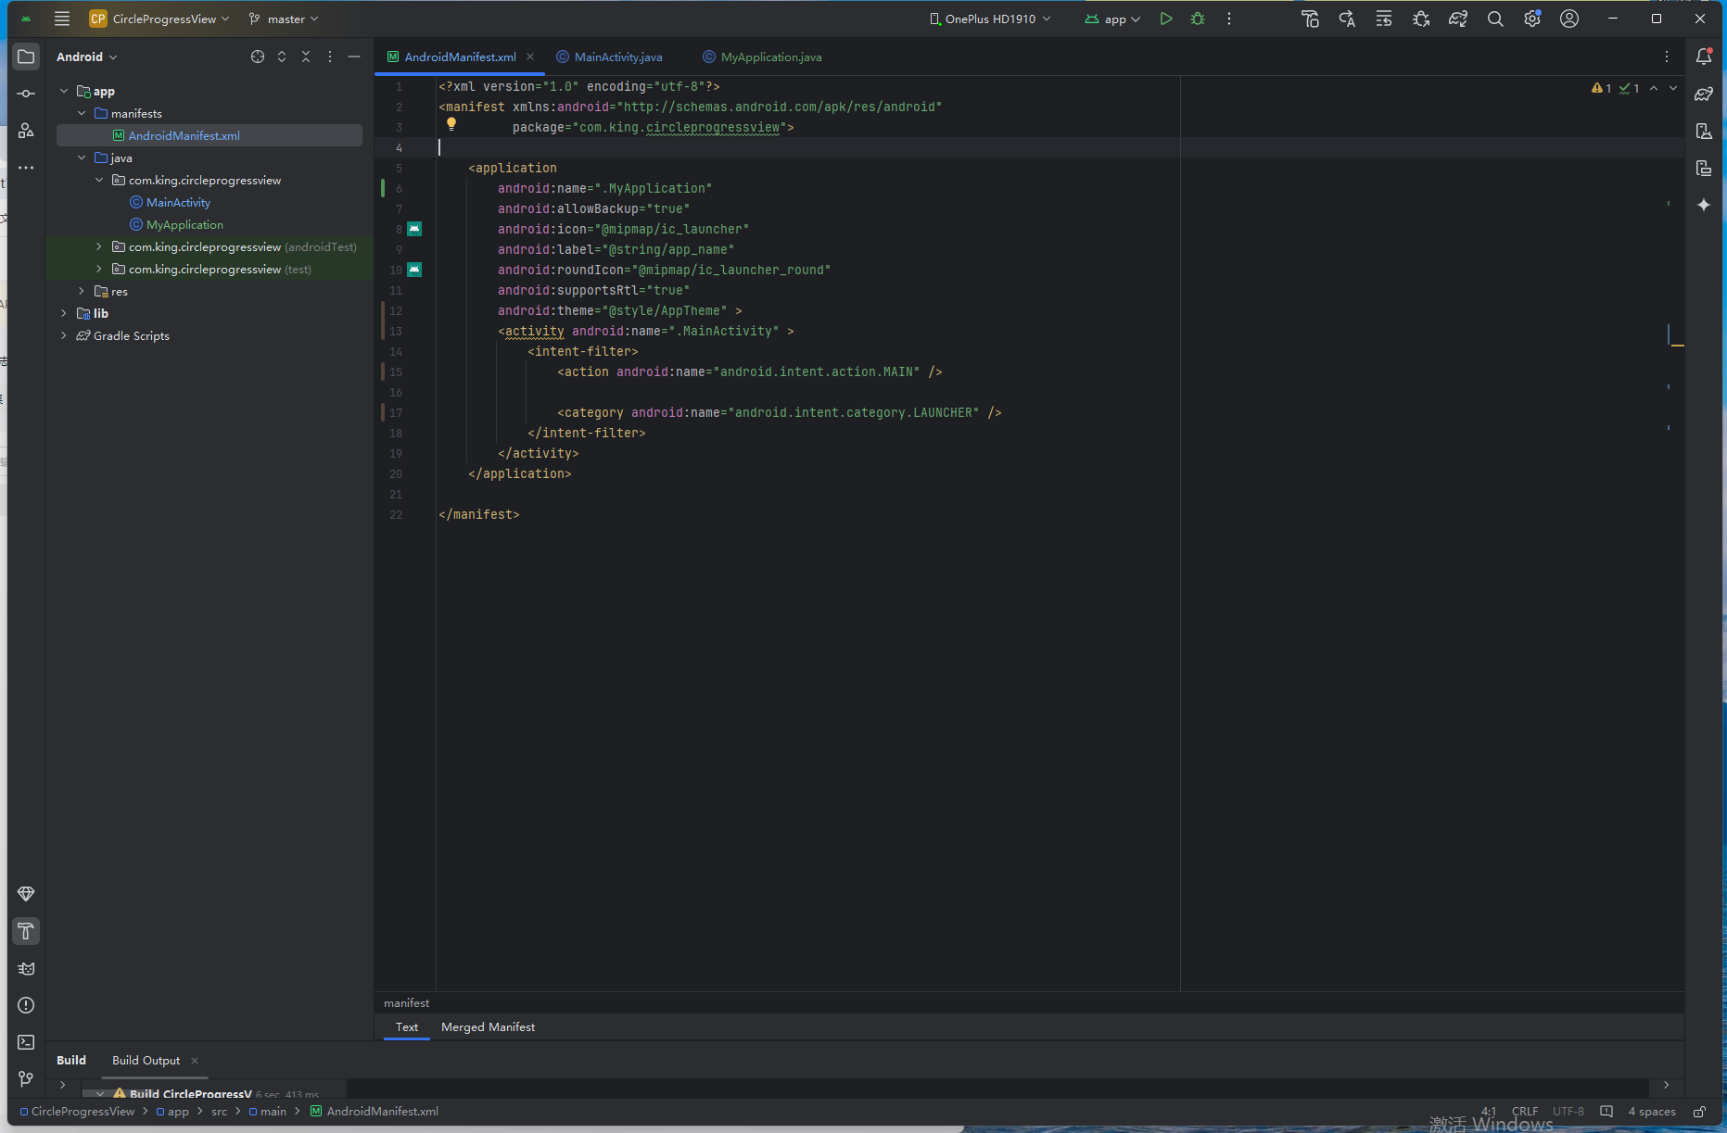
Task: Click the warning count inspection indicator
Action: coord(1602,88)
